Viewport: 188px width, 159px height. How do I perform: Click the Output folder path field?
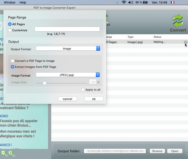coord(115,151)
